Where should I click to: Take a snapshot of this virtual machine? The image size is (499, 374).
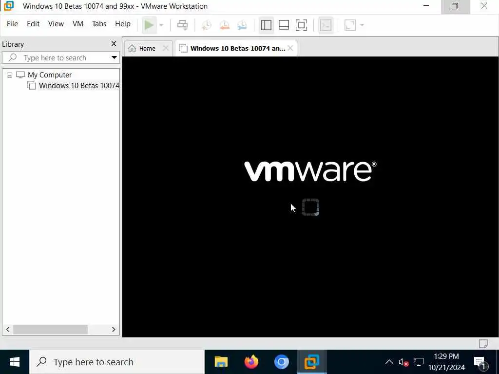pos(207,25)
